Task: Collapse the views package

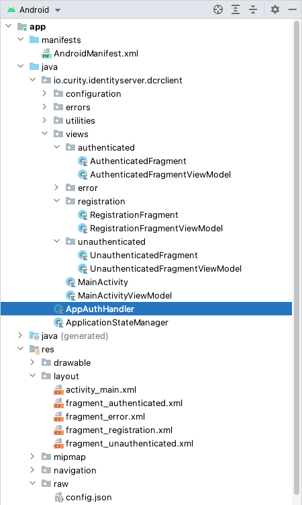Action: point(45,134)
